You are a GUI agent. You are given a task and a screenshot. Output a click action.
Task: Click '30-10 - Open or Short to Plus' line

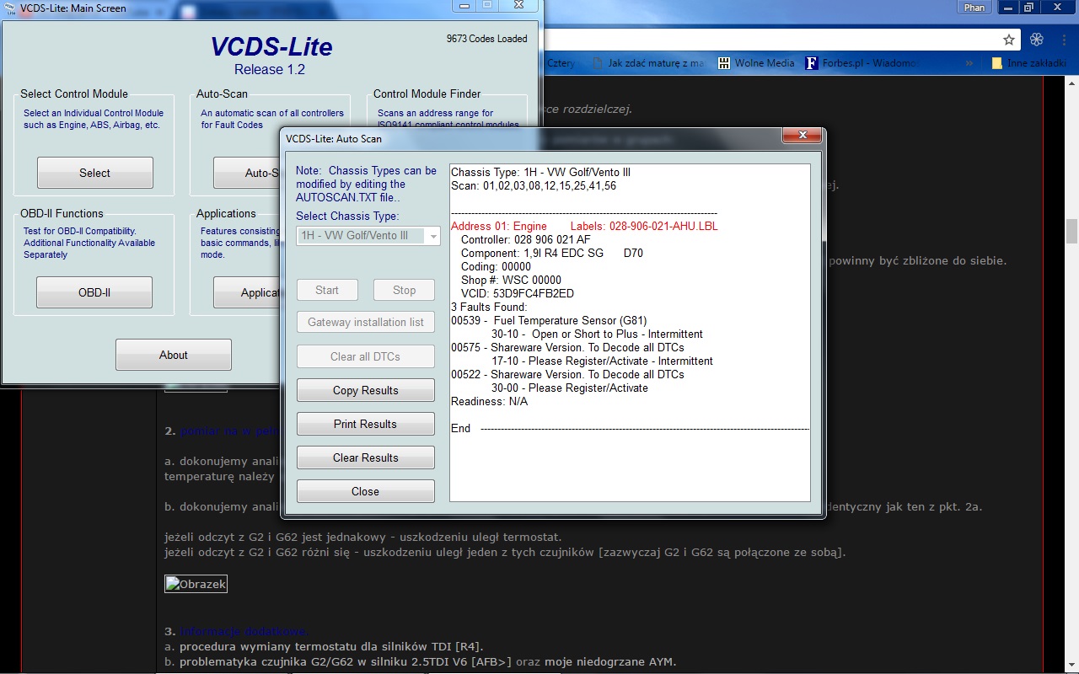pos(598,334)
